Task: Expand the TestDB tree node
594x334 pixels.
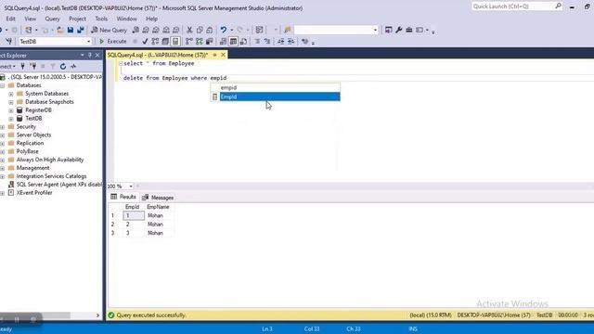Action: (x=11, y=119)
